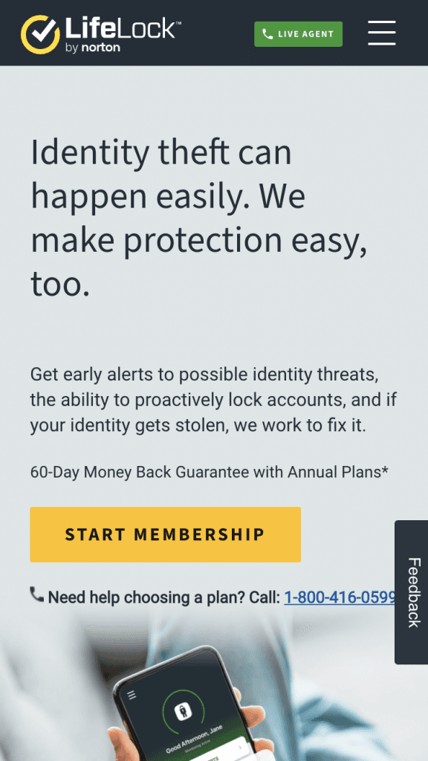
Task: Click the 60-Day Money Back Guarantee text
Action: point(209,472)
